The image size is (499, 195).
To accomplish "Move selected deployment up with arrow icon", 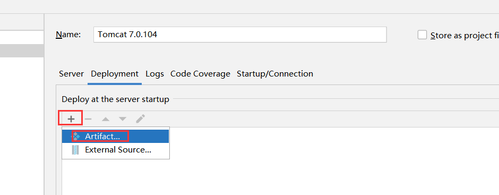I will pos(105,119).
